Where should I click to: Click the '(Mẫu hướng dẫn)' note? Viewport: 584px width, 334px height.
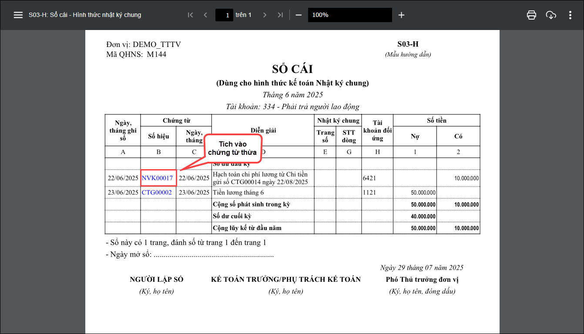point(408,54)
